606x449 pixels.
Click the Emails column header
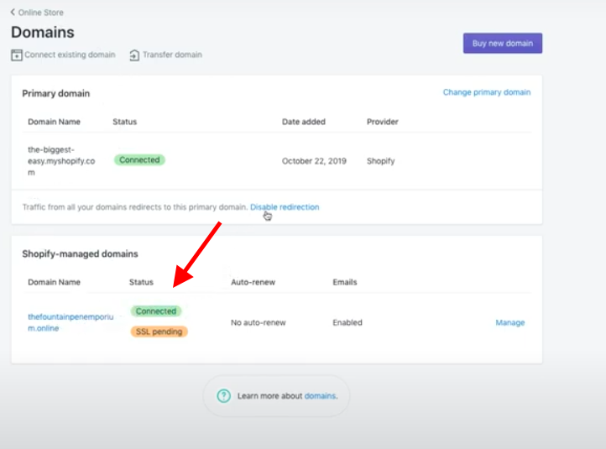coord(345,283)
